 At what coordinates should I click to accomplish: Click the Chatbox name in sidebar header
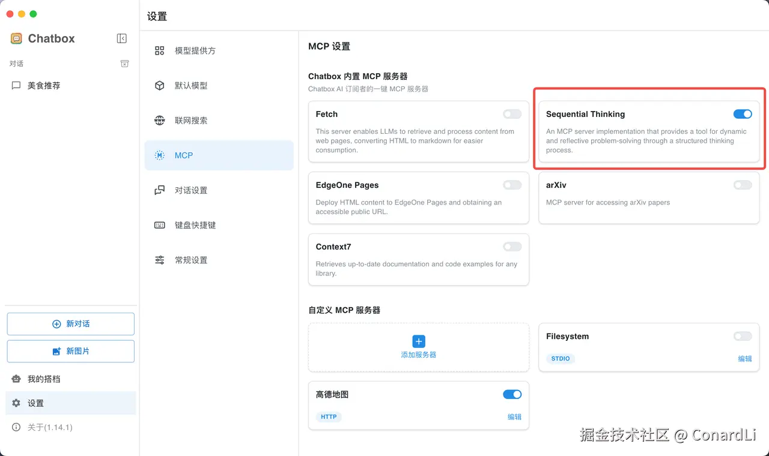(x=52, y=38)
